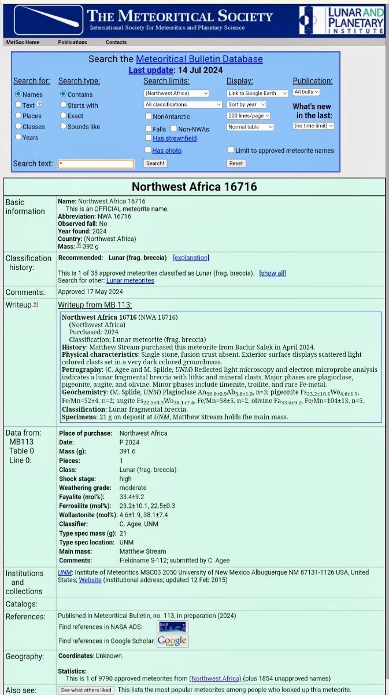The width and height of the screenshot is (389, 695).
Task: Click the Weathering grade value moderate
Action: (132, 488)
